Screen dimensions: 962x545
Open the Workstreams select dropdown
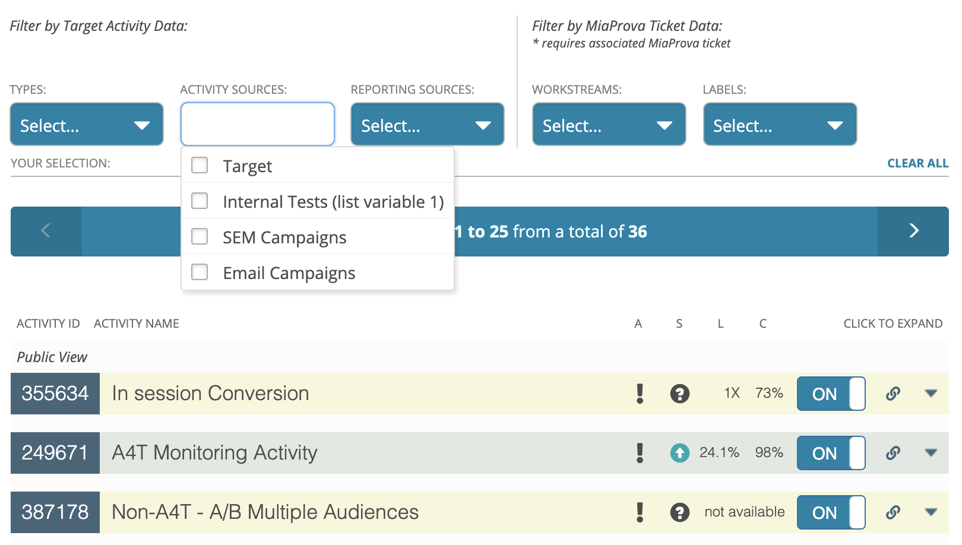click(x=609, y=124)
